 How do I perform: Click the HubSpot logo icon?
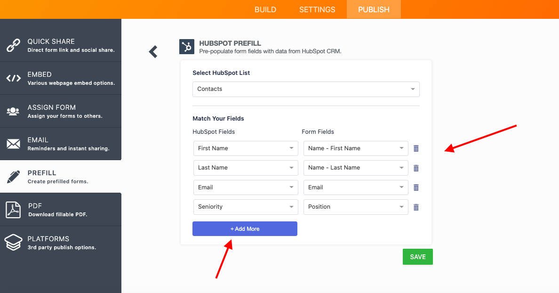tap(187, 47)
